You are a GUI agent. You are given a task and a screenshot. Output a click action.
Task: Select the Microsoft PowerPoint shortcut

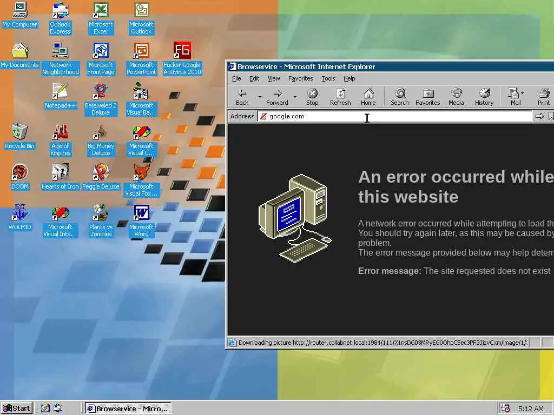tap(141, 59)
